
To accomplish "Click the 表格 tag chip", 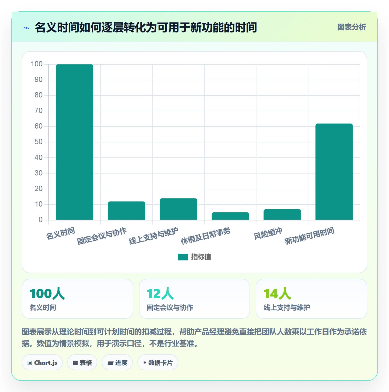I will pos(82,363).
